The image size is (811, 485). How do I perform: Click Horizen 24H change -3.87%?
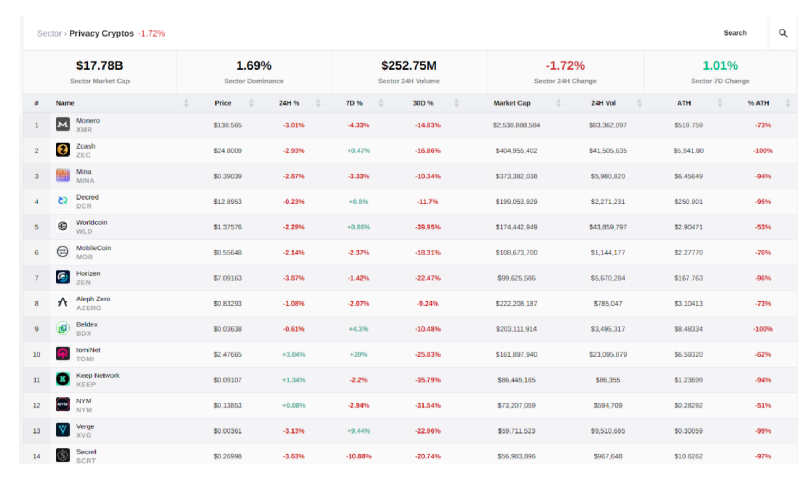pos(294,278)
